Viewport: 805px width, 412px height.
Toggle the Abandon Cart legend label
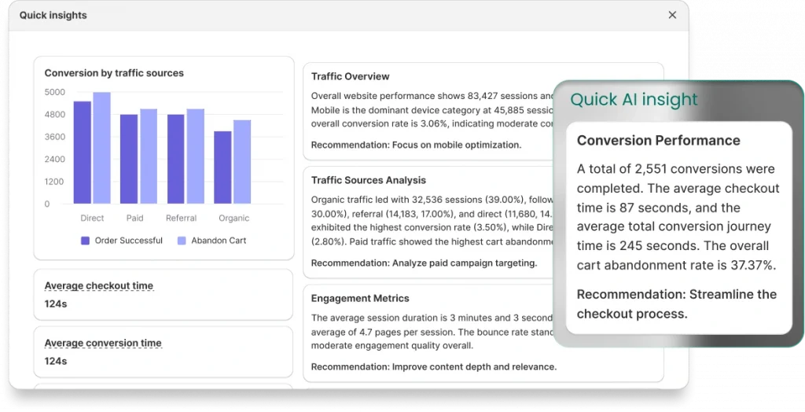pyautogui.click(x=218, y=241)
